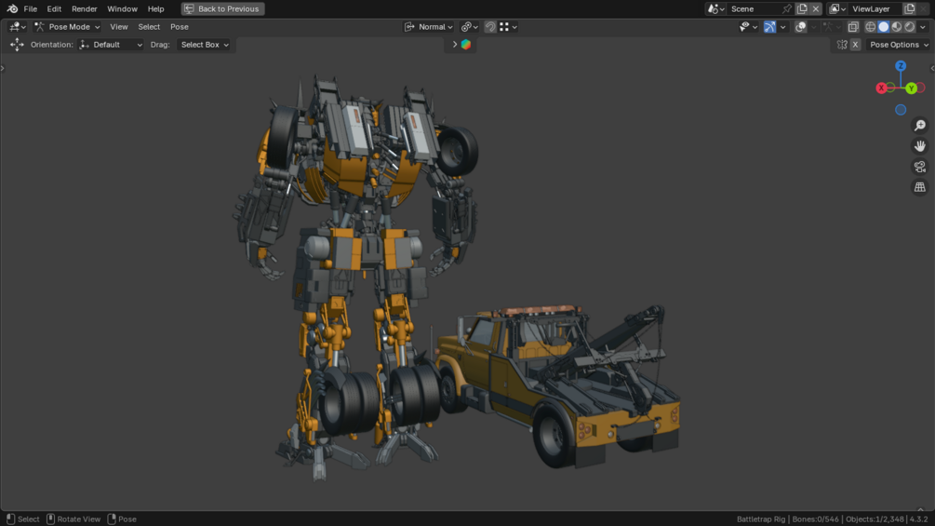935x526 pixels.
Task: Open the editor type dropdown
Action: tap(18, 27)
